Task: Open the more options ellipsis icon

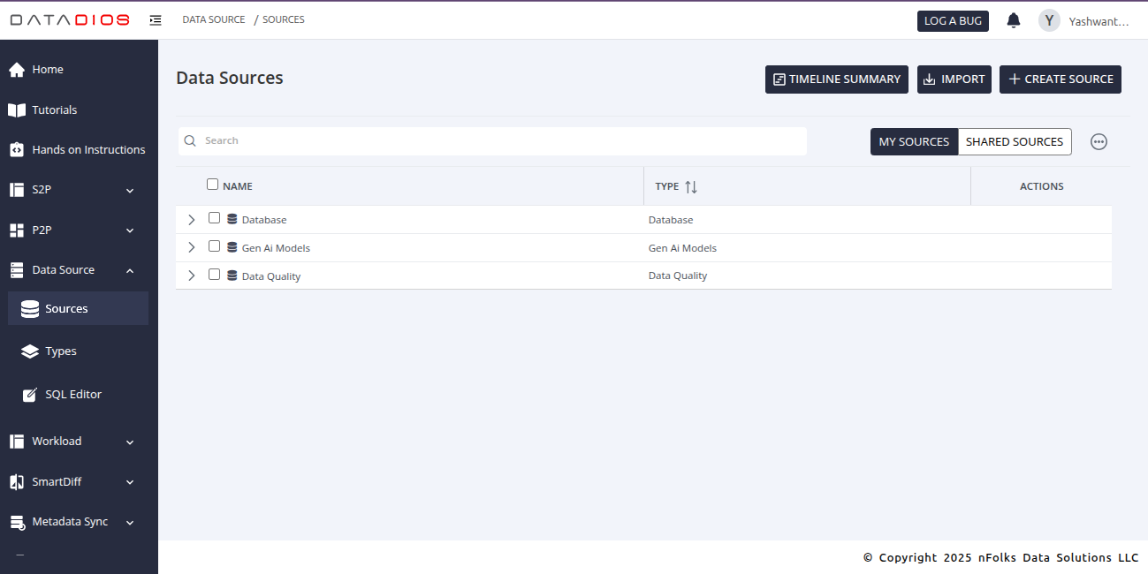Action: (x=1099, y=141)
